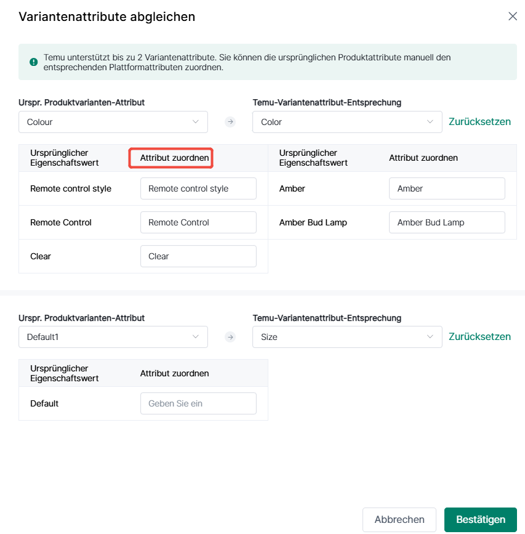Confirm with the Bestätigen button
This screenshot has width=525, height=534.
pyautogui.click(x=481, y=520)
